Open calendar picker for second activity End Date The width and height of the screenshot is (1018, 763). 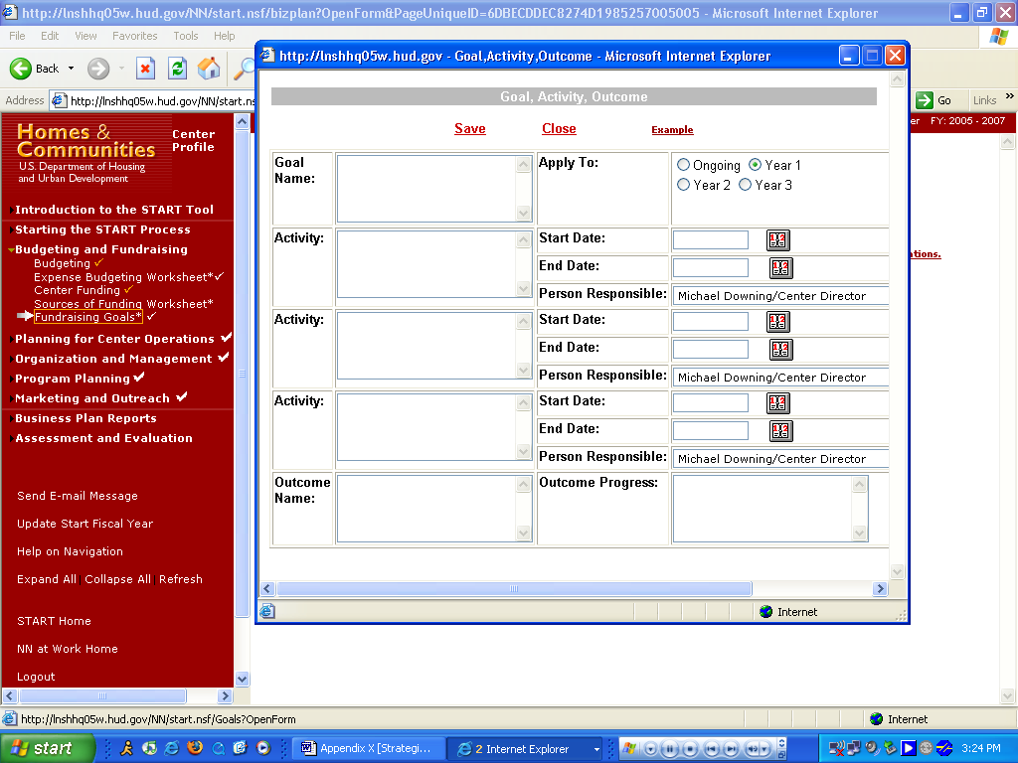tap(780, 350)
